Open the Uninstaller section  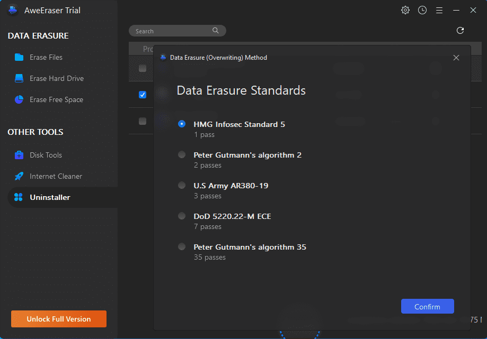49,197
